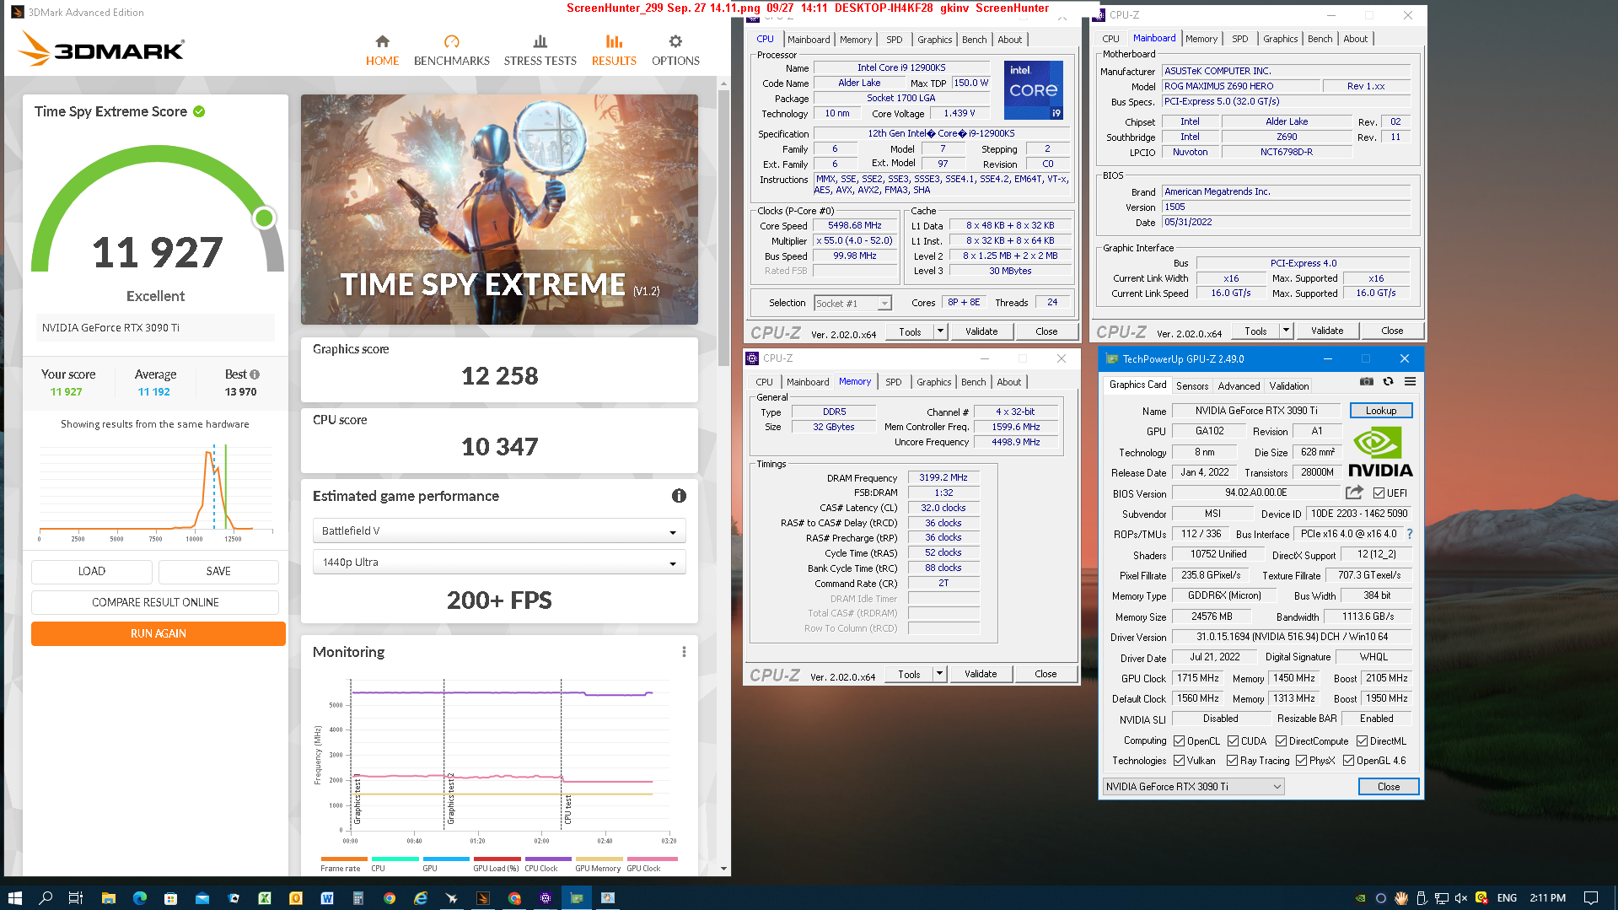Open the RESULTS section in 3DMark
Viewport: 1618px width, 910px height.
(x=614, y=51)
